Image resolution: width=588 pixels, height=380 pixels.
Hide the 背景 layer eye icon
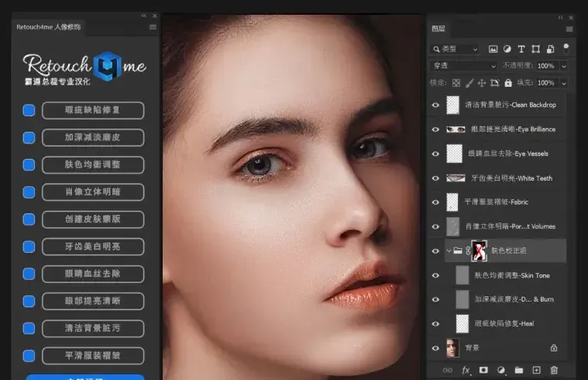(x=435, y=348)
